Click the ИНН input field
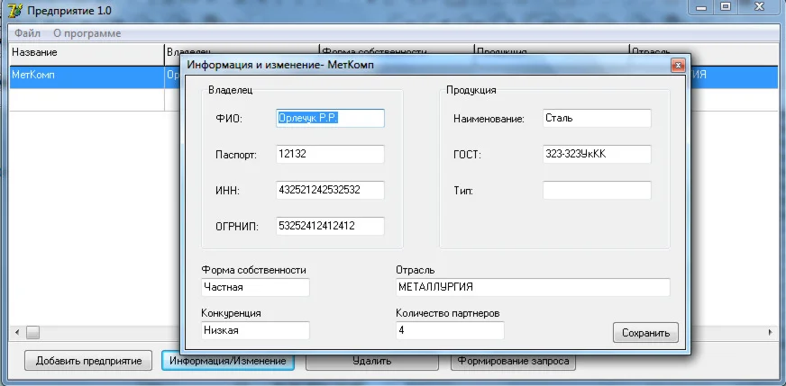Screen dimensions: 786x386 point(330,190)
